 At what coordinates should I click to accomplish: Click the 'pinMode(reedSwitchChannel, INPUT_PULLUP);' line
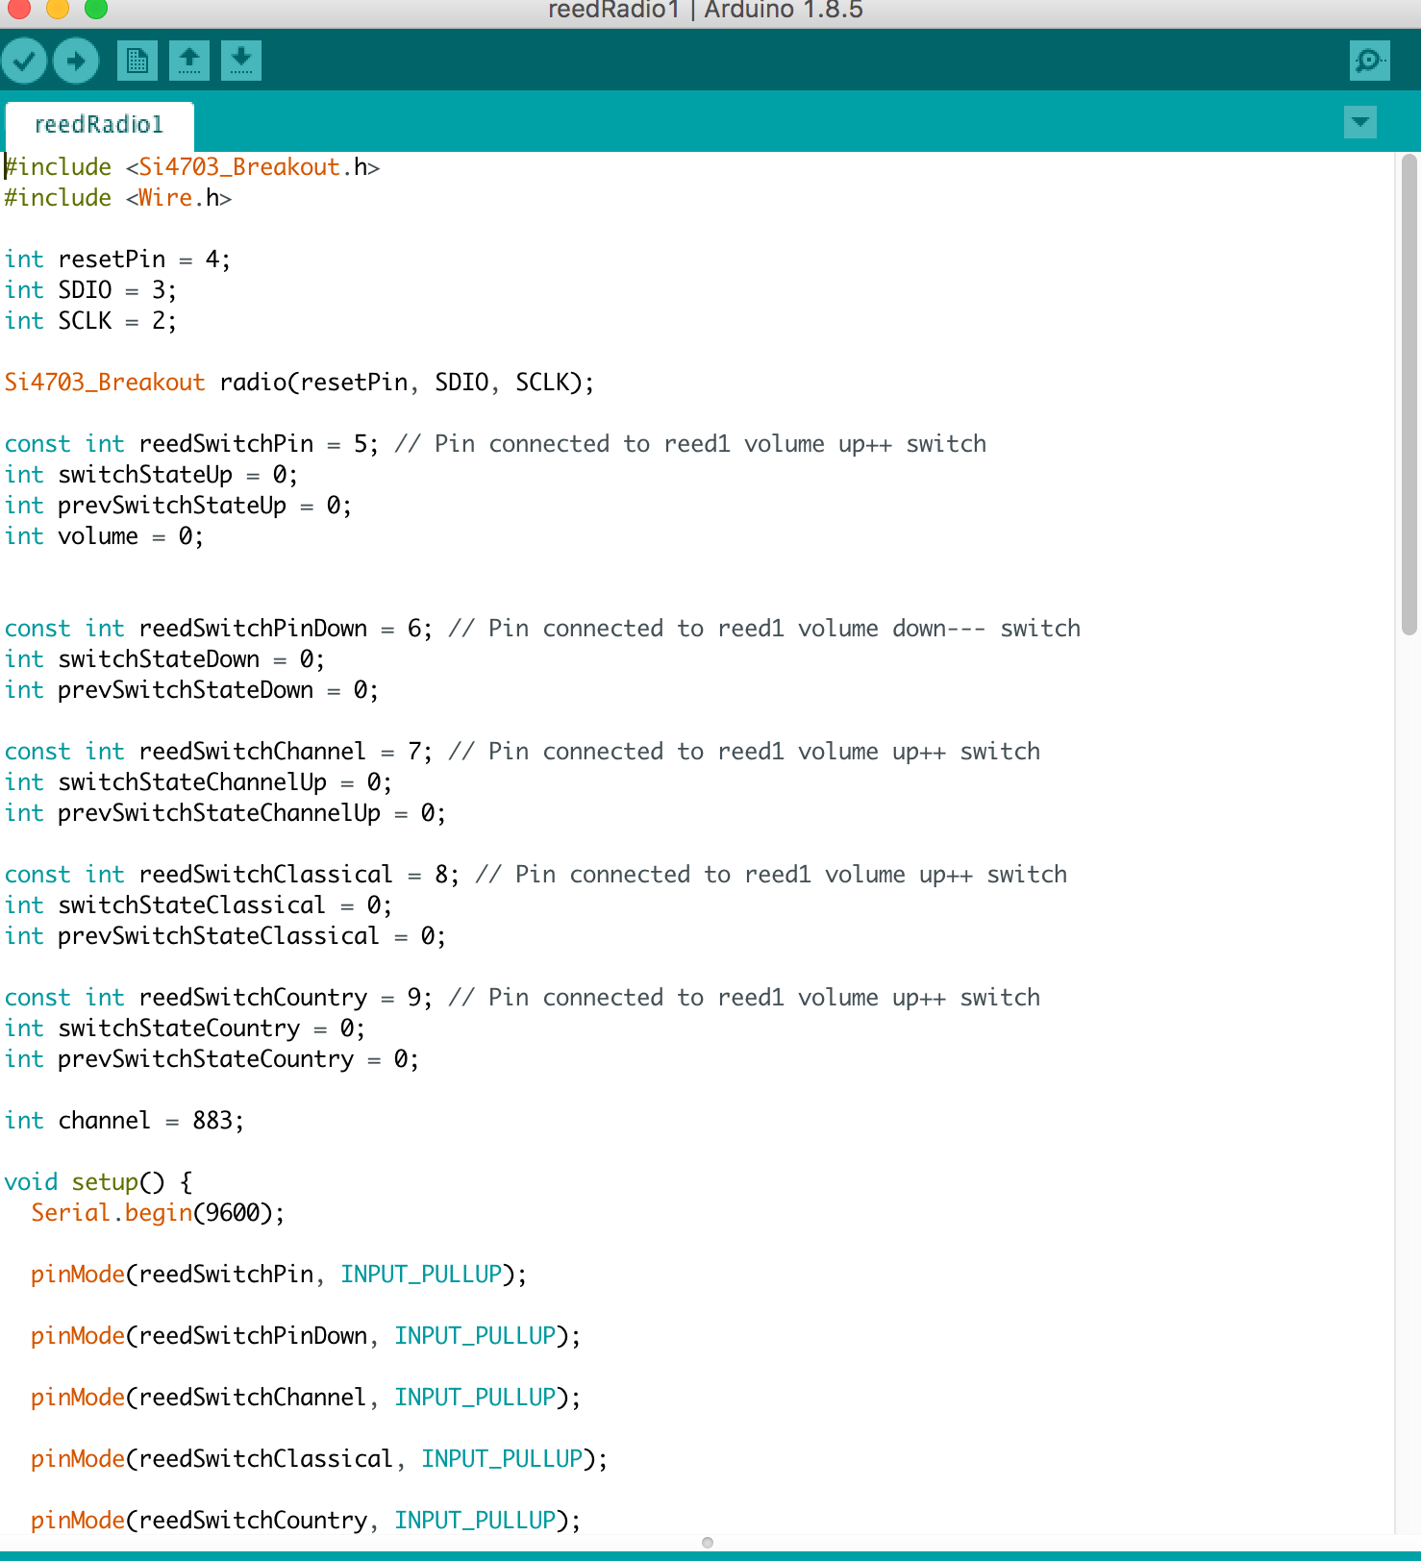tap(306, 1398)
